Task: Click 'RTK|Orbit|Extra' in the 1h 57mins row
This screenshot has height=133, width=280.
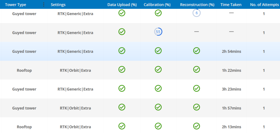Action: pos(75,108)
